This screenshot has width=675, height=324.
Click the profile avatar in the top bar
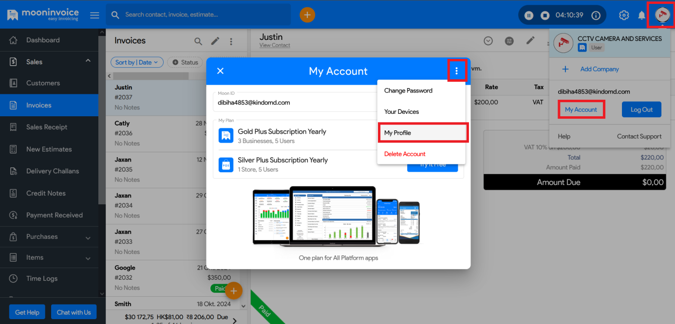point(662,15)
